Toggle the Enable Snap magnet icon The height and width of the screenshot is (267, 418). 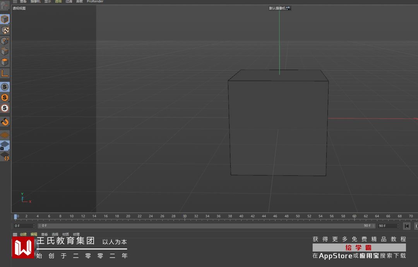(x=5, y=122)
